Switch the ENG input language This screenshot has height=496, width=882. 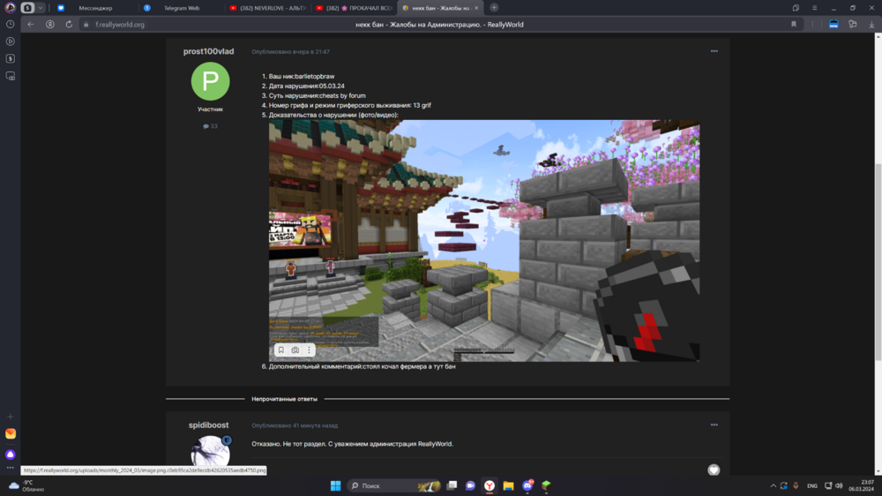pyautogui.click(x=811, y=485)
